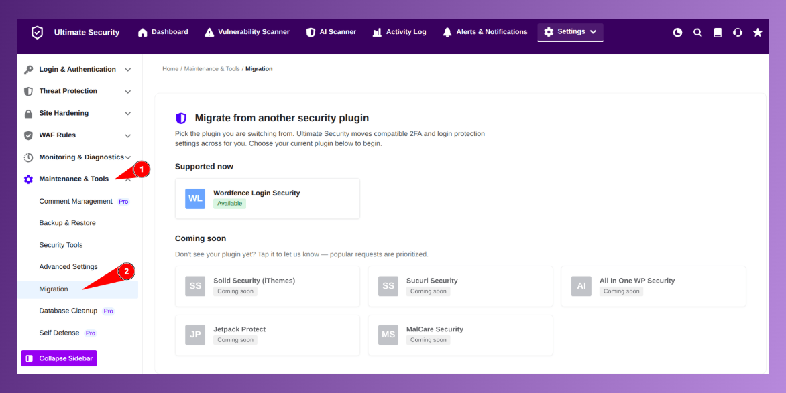Viewport: 786px width, 393px height.
Task: Click the shield-check icon beside WAF Rules
Action: click(x=29, y=135)
